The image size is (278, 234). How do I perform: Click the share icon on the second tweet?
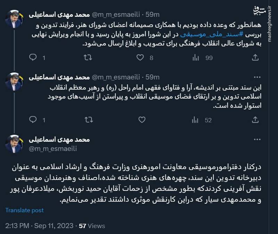255,120
